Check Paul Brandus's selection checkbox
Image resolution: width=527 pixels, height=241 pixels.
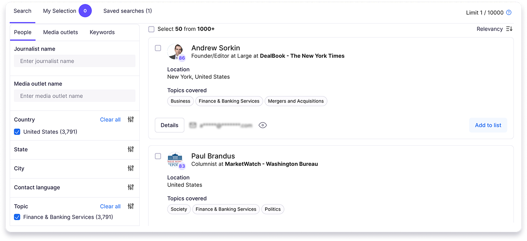pos(158,156)
